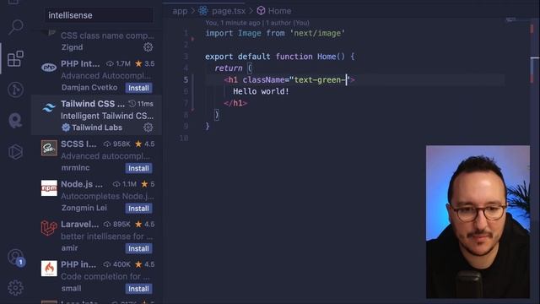Click the npm logo of Node.js extension
The height and width of the screenshot is (304, 540).
pyautogui.click(x=49, y=188)
